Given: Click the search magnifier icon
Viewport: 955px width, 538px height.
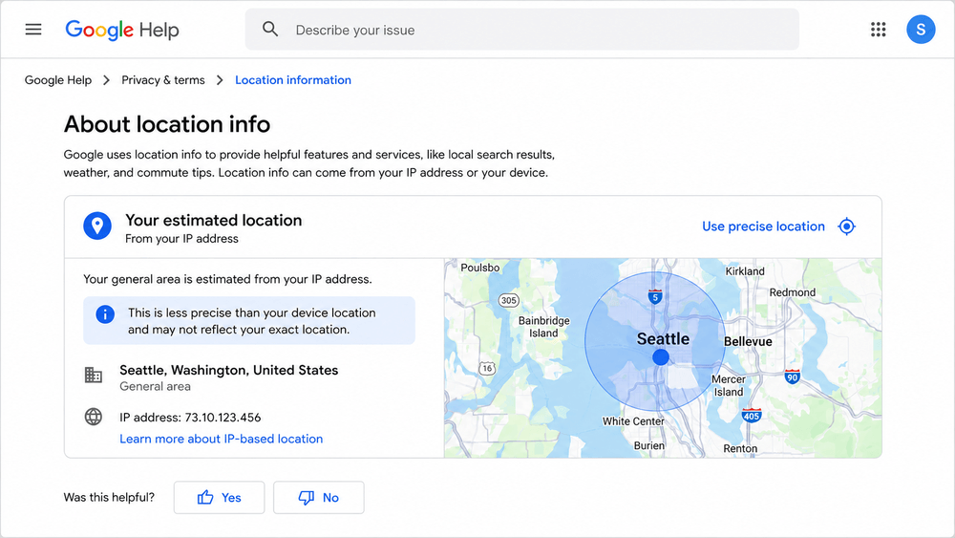Looking at the screenshot, I should click(x=270, y=30).
